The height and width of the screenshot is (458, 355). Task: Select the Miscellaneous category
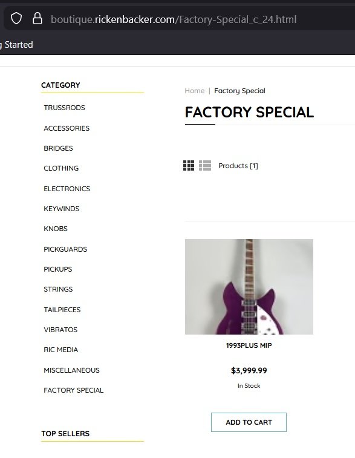[71, 370]
